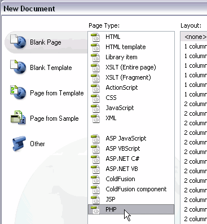Select the Other category
Image resolution: width=207 pixels, height=224 pixels.
click(x=37, y=144)
